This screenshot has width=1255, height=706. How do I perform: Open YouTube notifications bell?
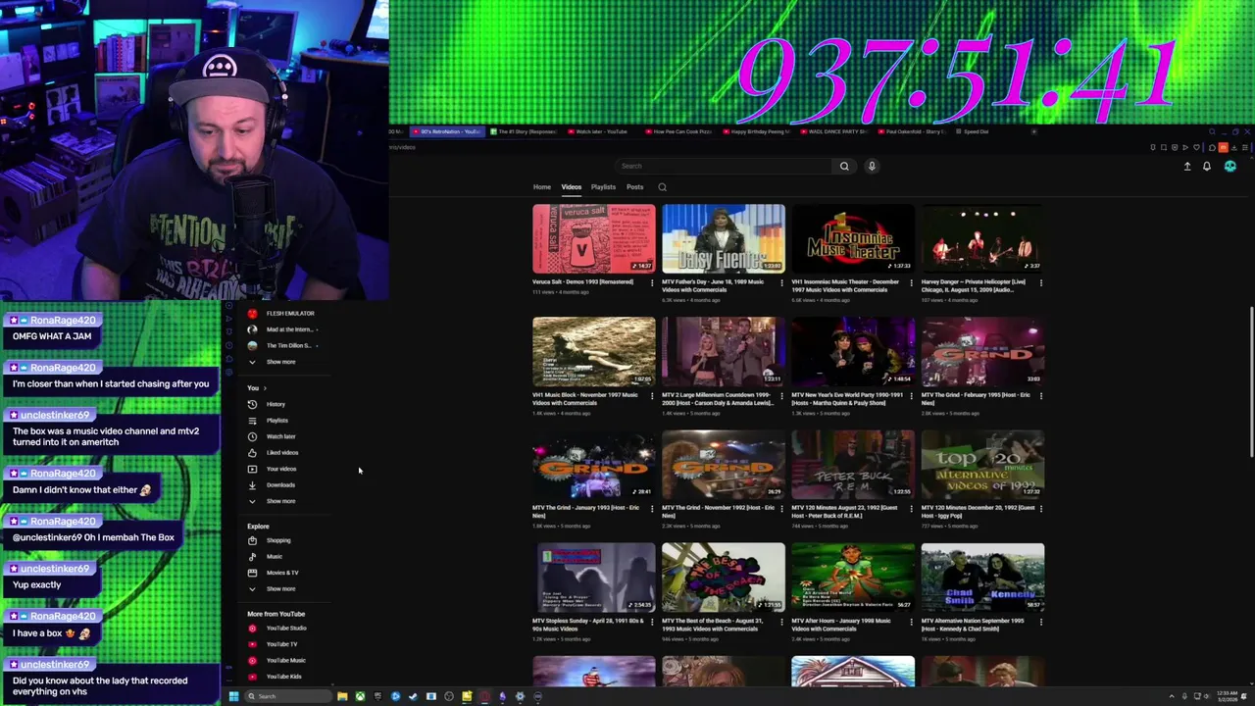(x=1207, y=167)
